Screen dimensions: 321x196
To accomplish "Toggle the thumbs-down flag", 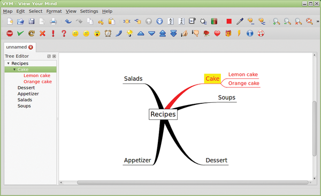I will tap(195, 33).
